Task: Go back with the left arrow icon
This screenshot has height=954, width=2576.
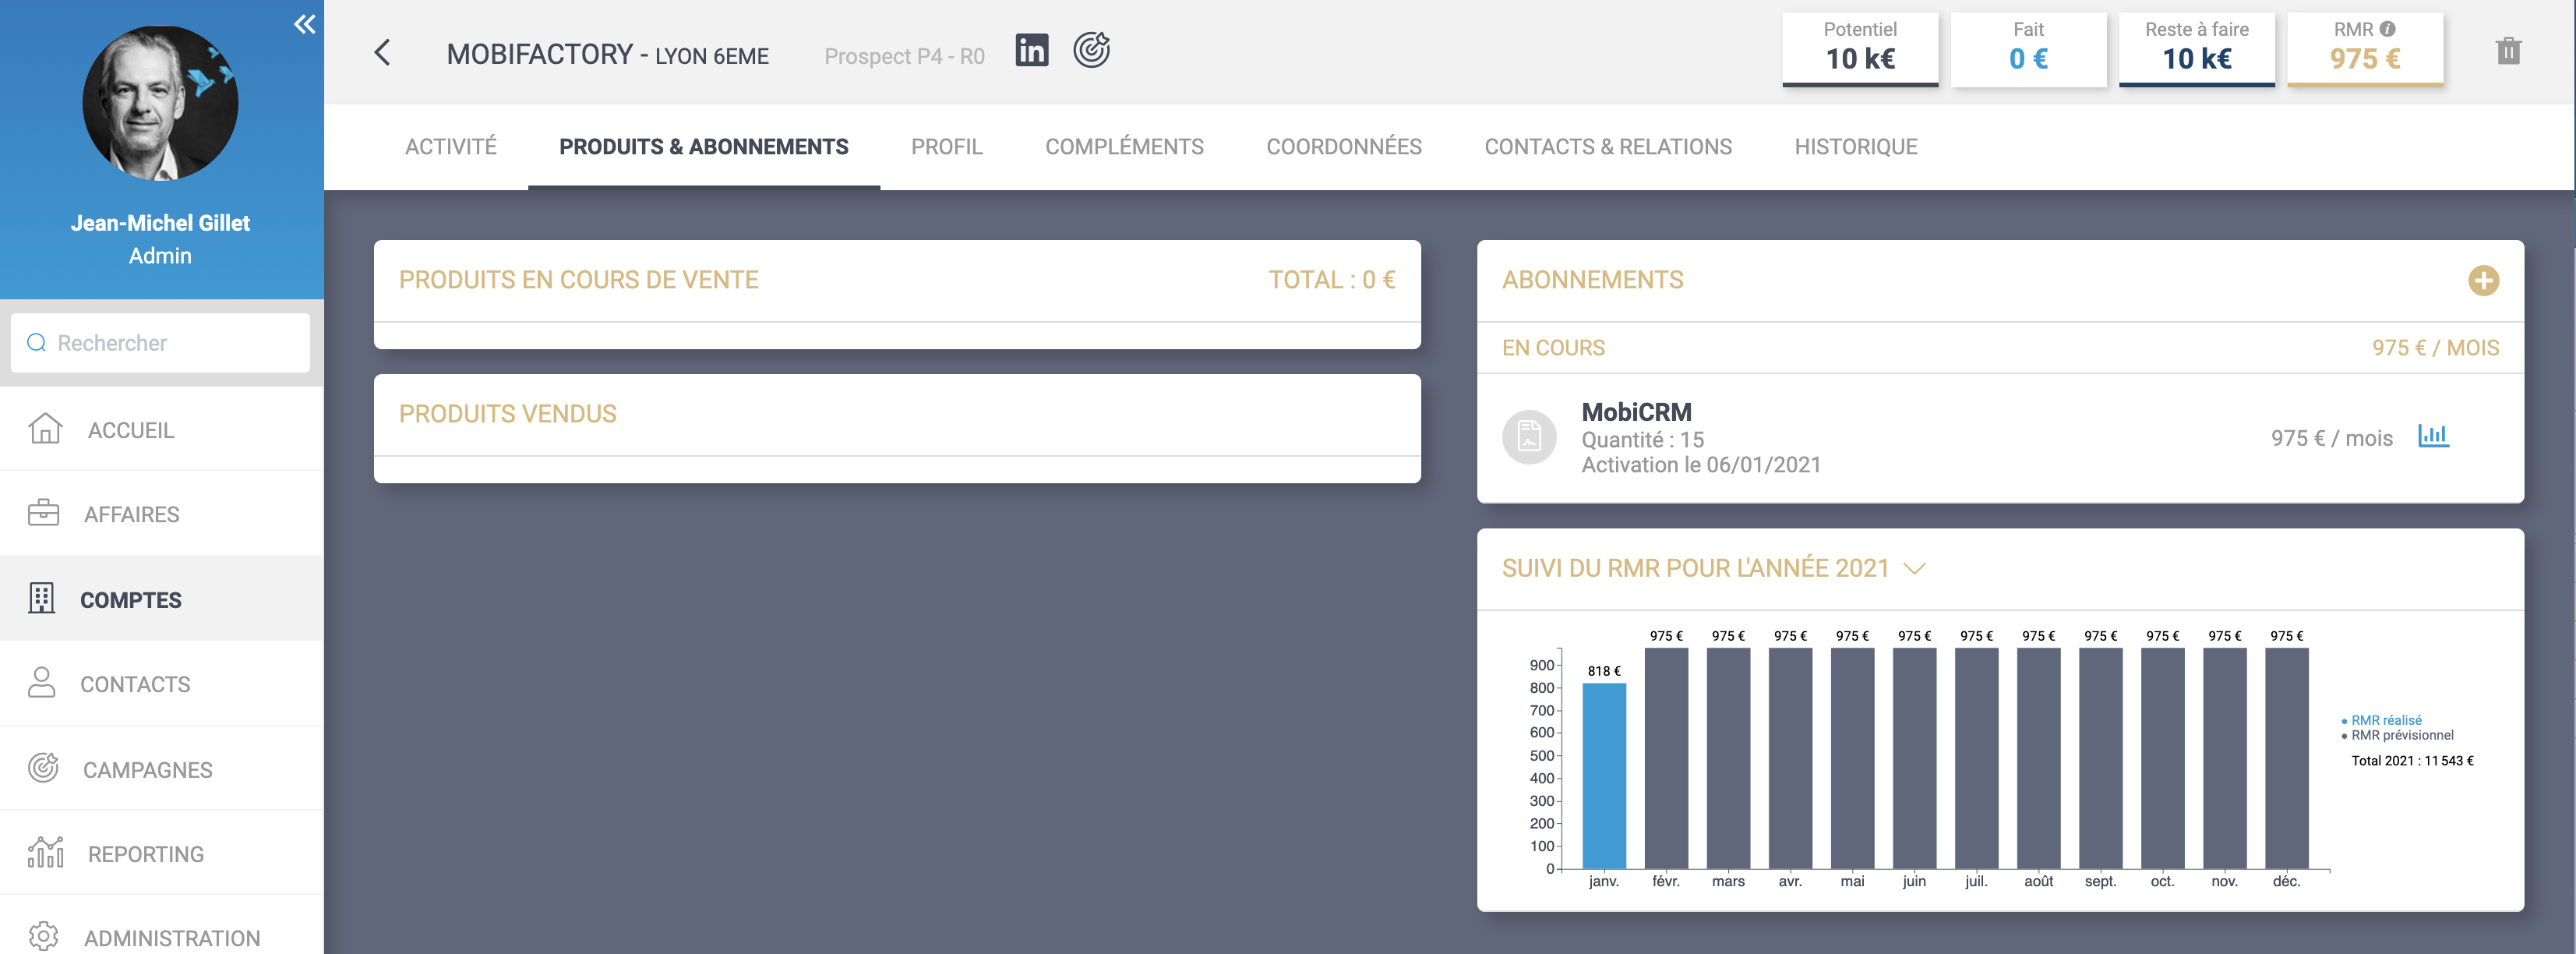Action: pos(382,53)
